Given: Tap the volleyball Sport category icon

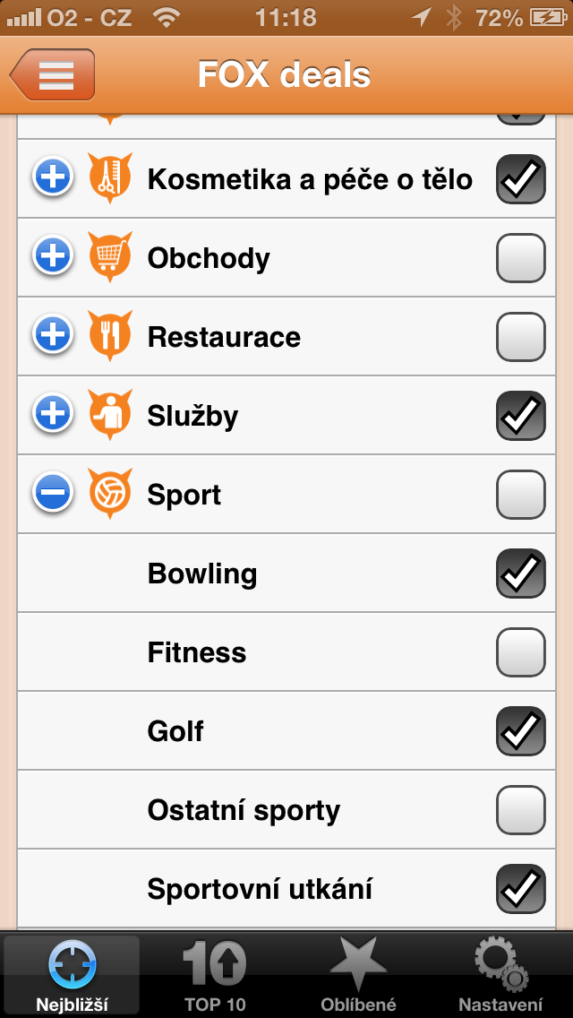Looking at the screenshot, I should (x=110, y=493).
